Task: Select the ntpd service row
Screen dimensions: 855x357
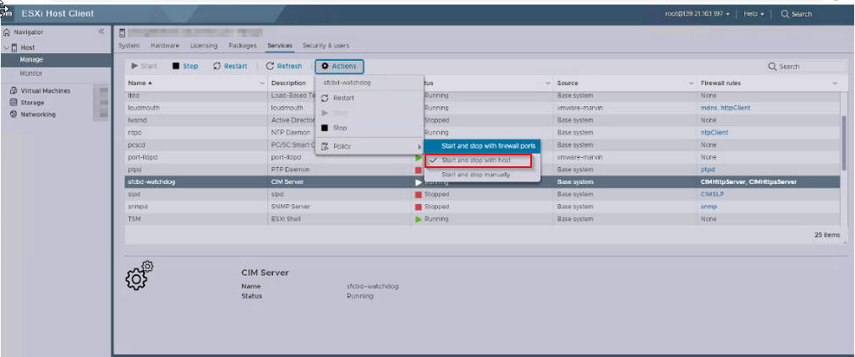Action: pyautogui.click(x=483, y=133)
